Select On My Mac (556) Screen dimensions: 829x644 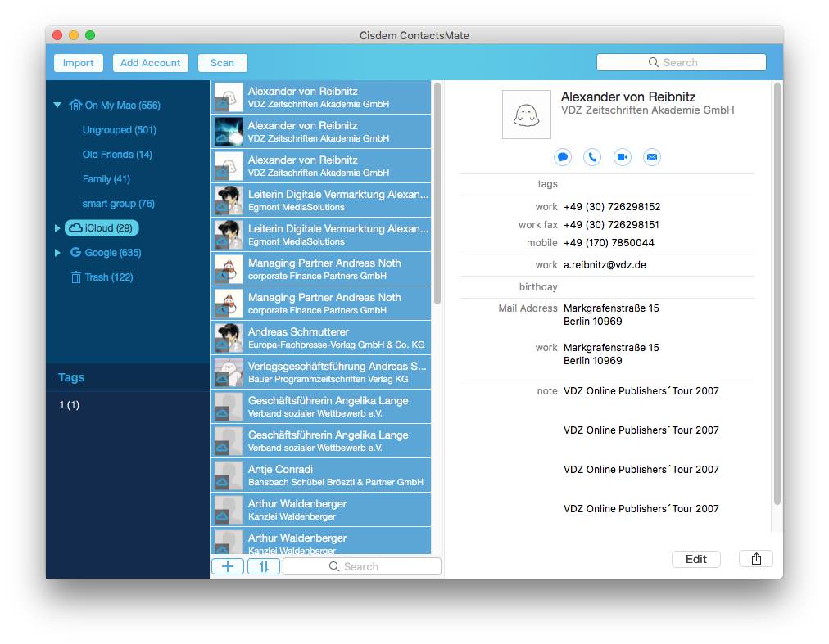pos(122,105)
